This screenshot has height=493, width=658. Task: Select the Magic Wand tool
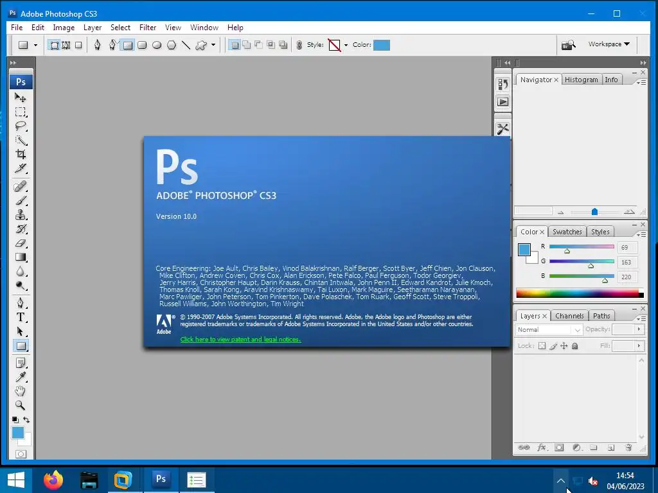tap(21, 140)
